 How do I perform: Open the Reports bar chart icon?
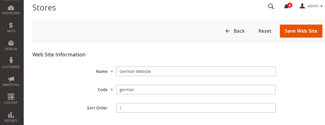click(x=11, y=115)
